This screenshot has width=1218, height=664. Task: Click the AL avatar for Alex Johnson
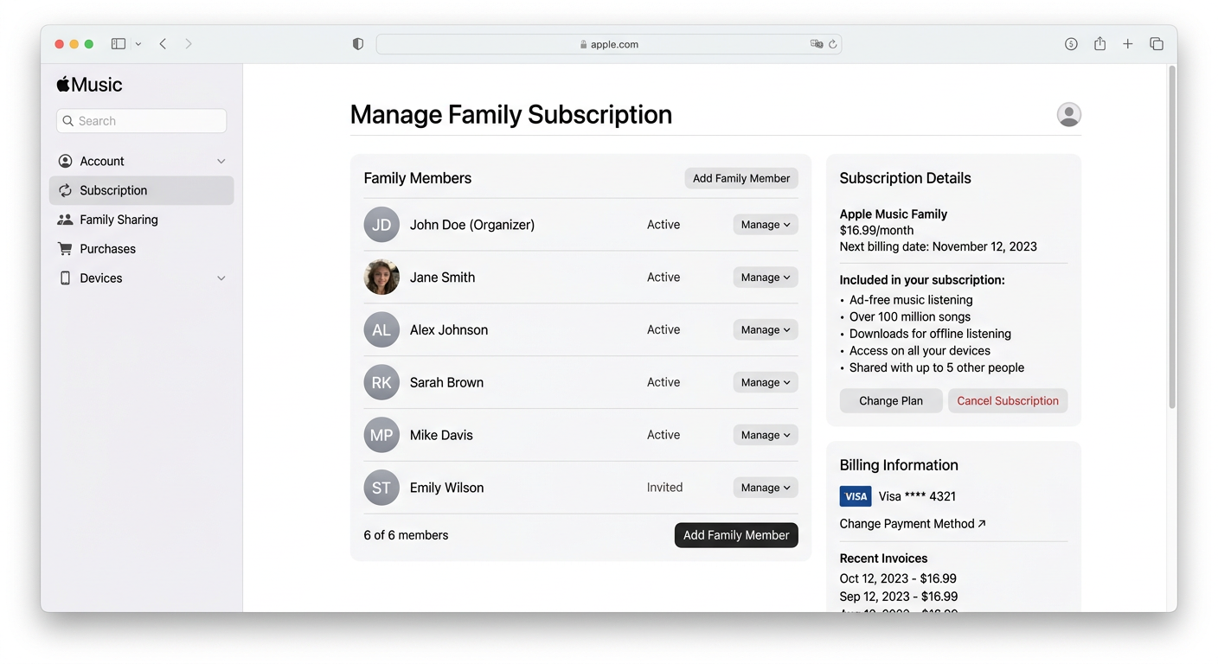pos(381,330)
